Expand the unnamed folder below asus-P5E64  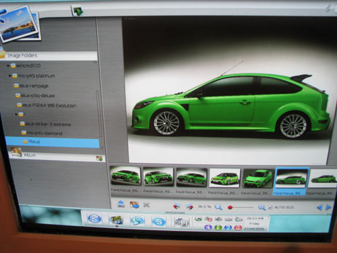tap(16, 114)
